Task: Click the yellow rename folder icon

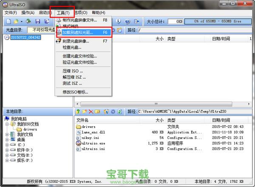Action: (97, 111)
